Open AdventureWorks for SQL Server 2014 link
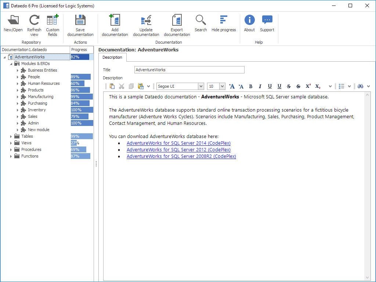The height and width of the screenshot is (282, 376). click(178, 143)
